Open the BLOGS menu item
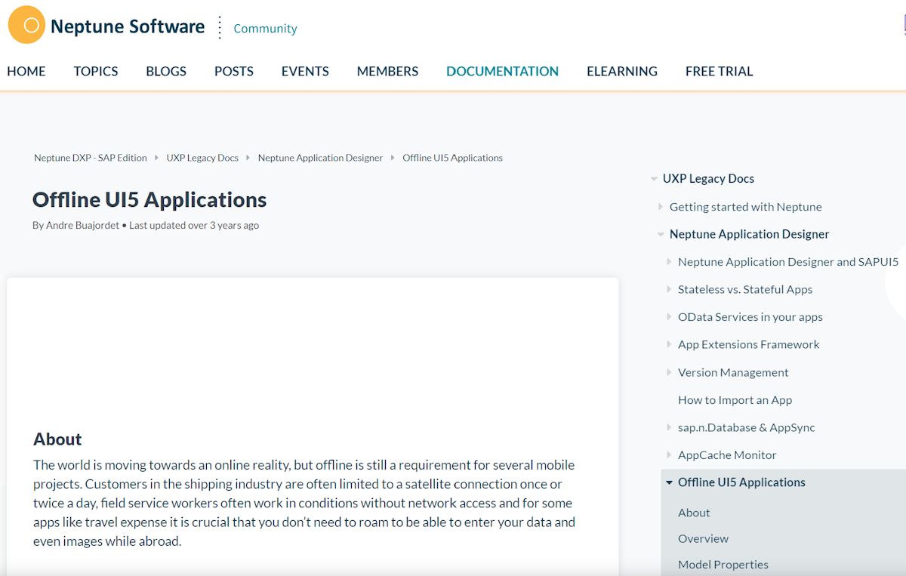 [166, 71]
